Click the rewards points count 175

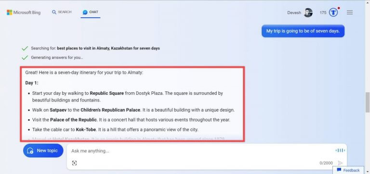click(323, 12)
